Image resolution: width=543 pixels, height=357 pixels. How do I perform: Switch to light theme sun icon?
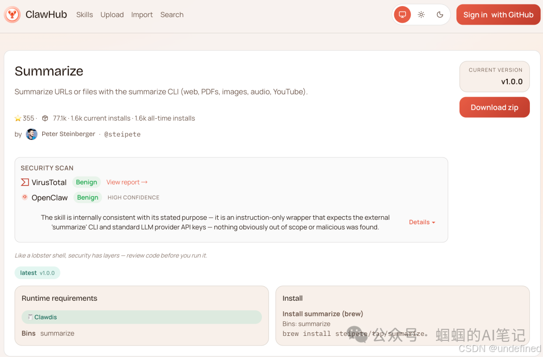click(421, 15)
